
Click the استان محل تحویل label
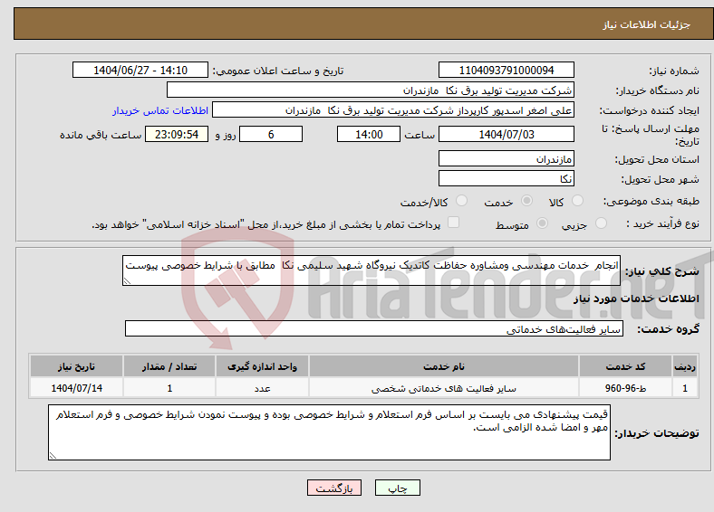coord(657,159)
